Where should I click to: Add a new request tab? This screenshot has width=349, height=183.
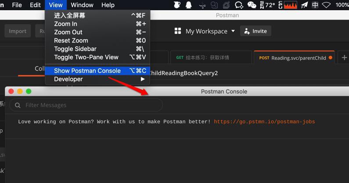click(x=344, y=57)
